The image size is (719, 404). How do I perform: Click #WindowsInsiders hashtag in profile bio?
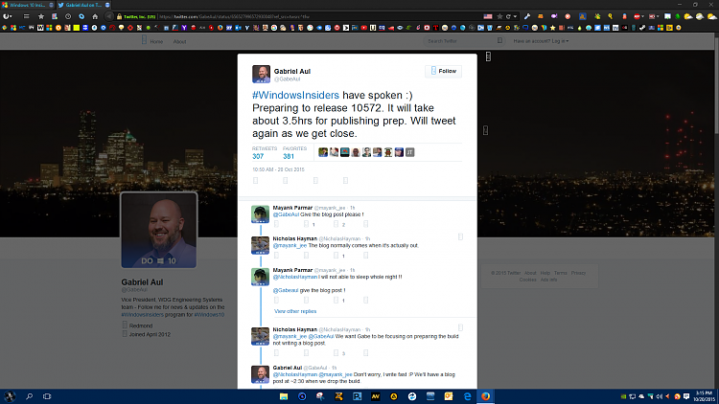143,315
